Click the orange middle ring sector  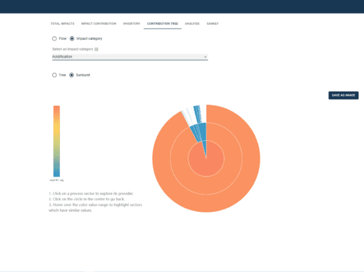pos(206,186)
